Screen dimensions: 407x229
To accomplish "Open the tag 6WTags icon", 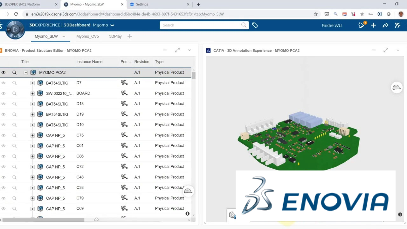I will tap(255, 25).
